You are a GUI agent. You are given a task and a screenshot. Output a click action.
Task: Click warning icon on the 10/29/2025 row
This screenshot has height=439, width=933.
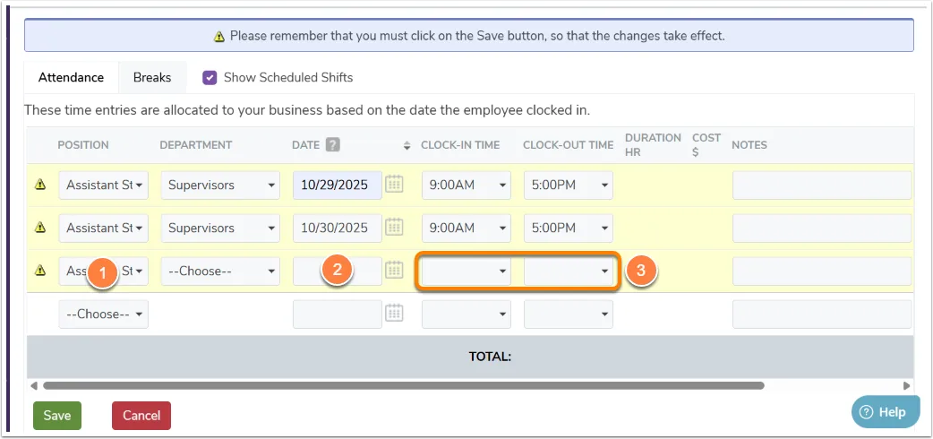coord(40,185)
